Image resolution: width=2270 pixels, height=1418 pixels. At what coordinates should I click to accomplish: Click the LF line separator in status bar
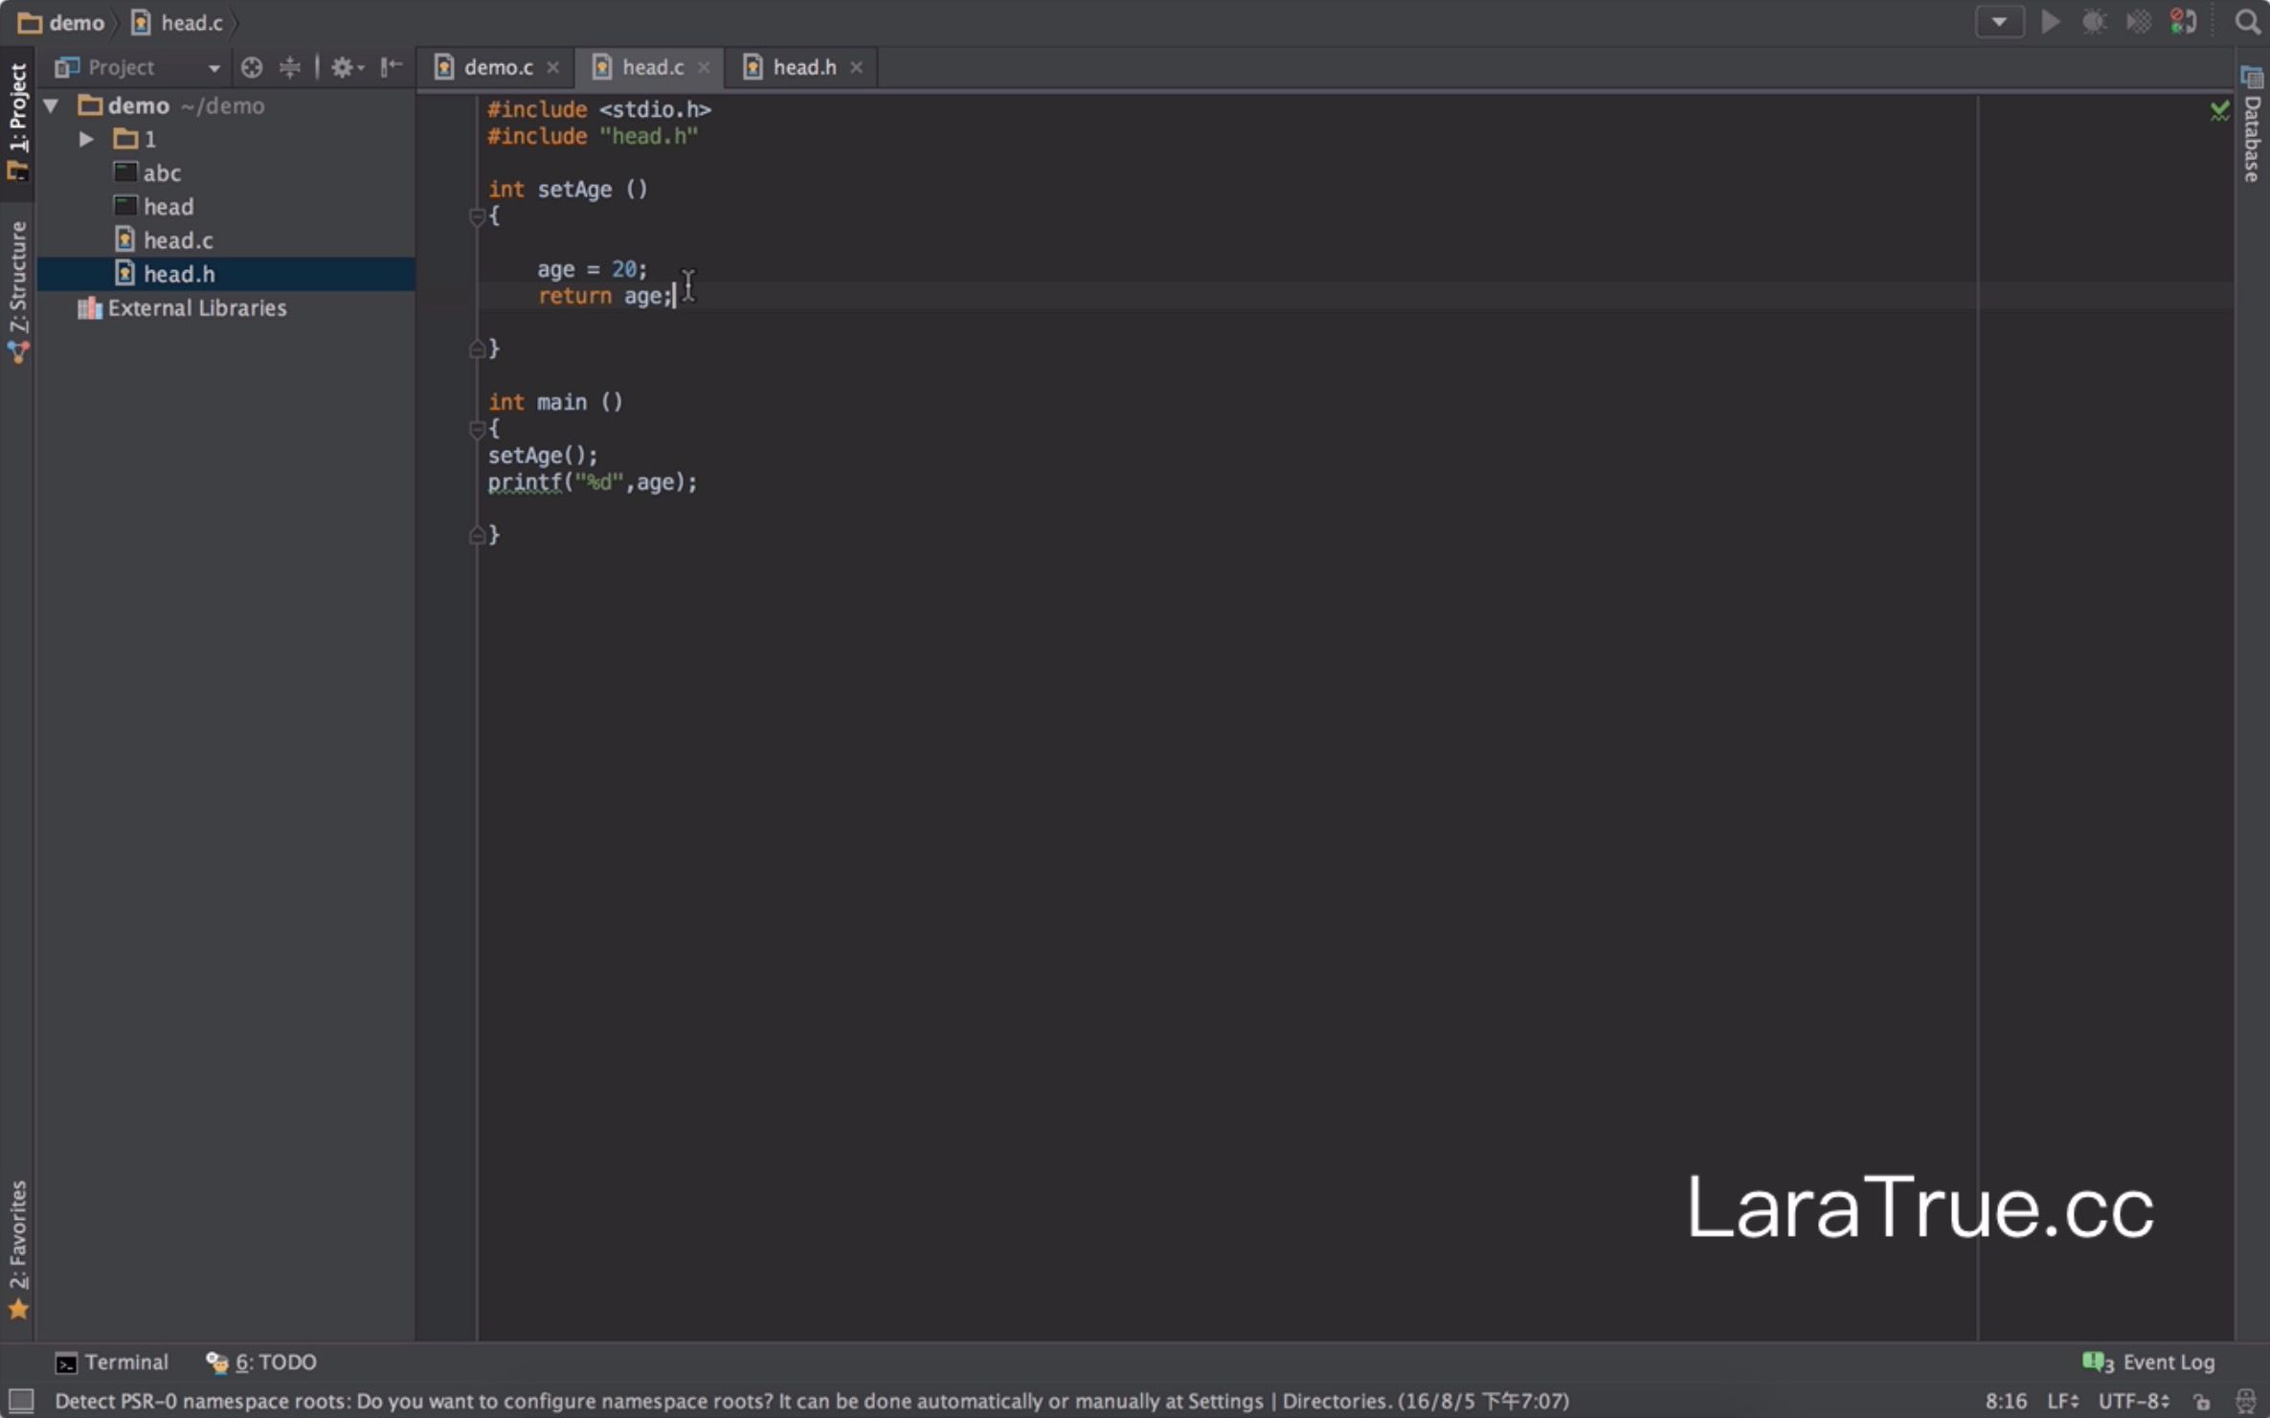tap(2061, 1400)
